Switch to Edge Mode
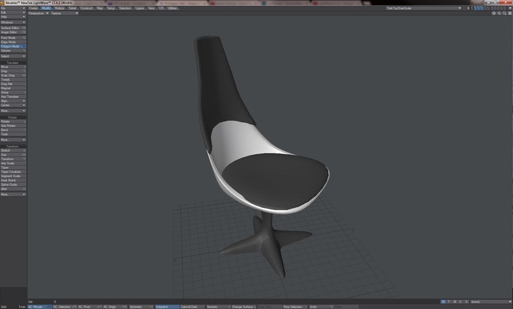Viewport: 513px width, 309px height. 13,42
